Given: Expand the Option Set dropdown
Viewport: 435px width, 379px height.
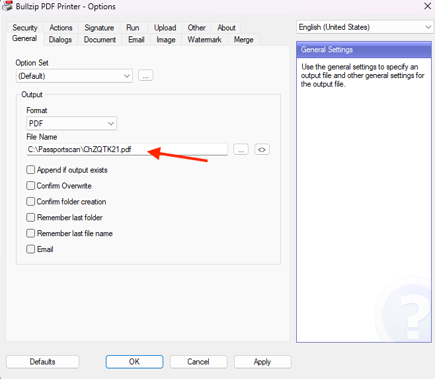Looking at the screenshot, I should [74, 76].
